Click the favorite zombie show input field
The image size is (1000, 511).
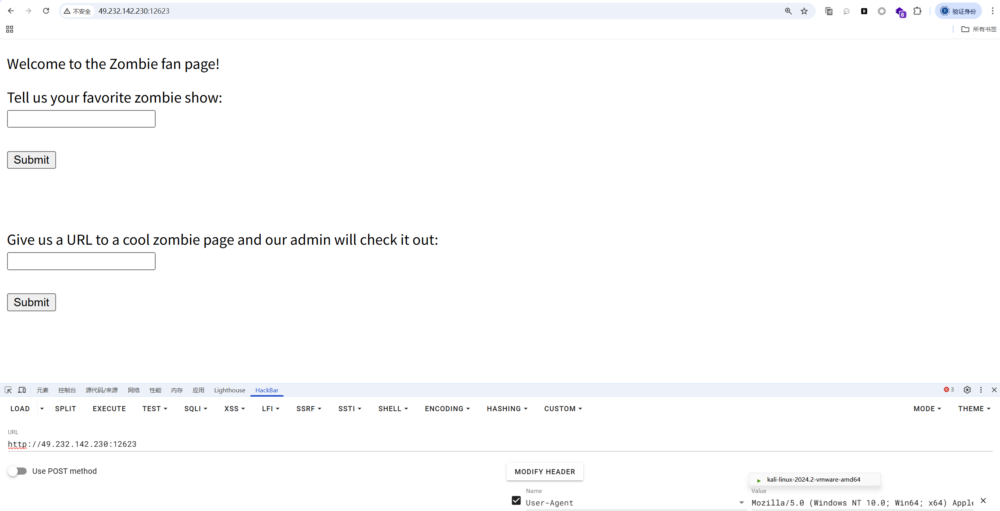[81, 119]
